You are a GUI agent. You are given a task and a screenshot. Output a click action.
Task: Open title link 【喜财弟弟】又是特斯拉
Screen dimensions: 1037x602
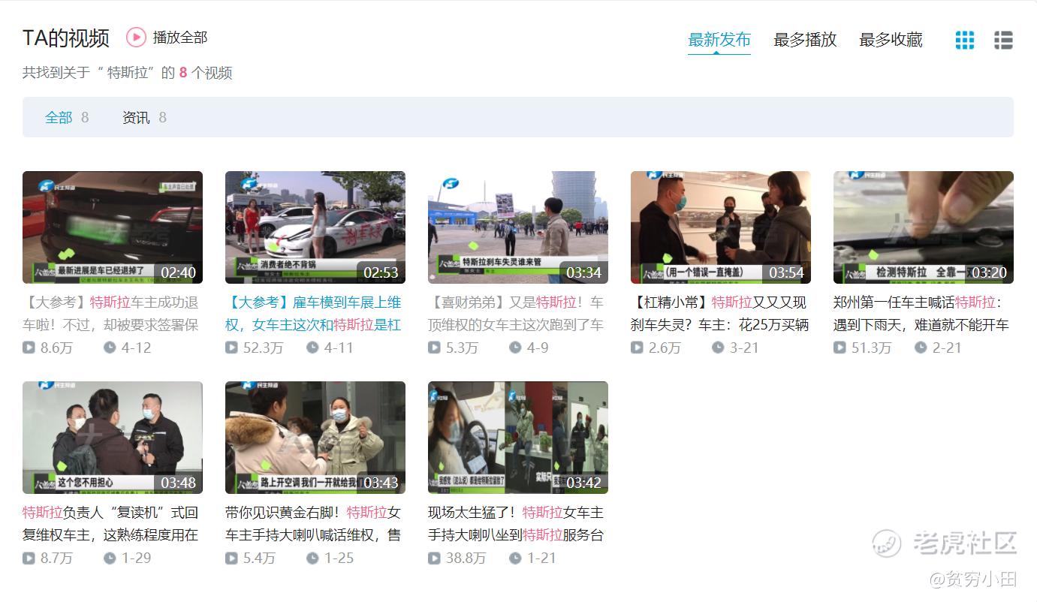pos(517,314)
